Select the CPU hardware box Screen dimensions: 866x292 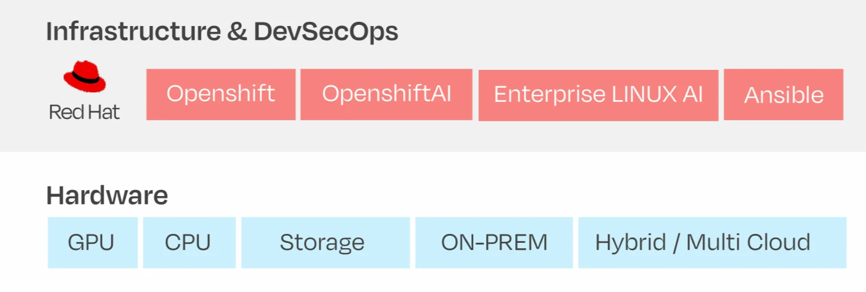188,242
